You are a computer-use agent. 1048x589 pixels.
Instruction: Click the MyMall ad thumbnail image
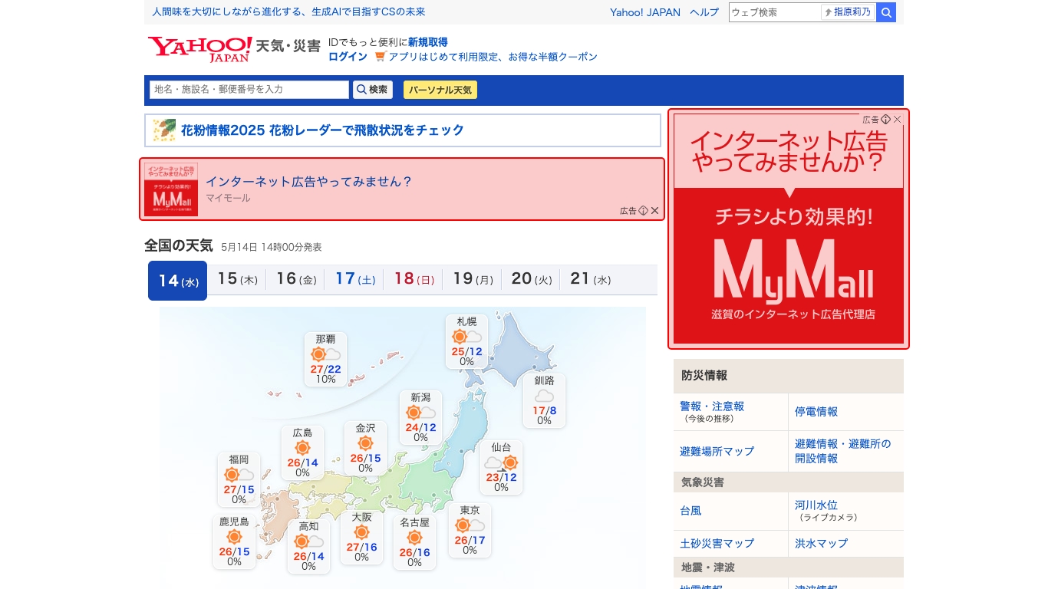(x=171, y=189)
